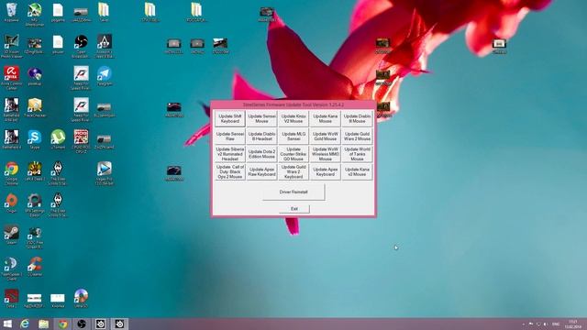Viewport: 587px width, 330px height.
Task: Click Update World of Tanks Mouse button
Action: point(357,154)
